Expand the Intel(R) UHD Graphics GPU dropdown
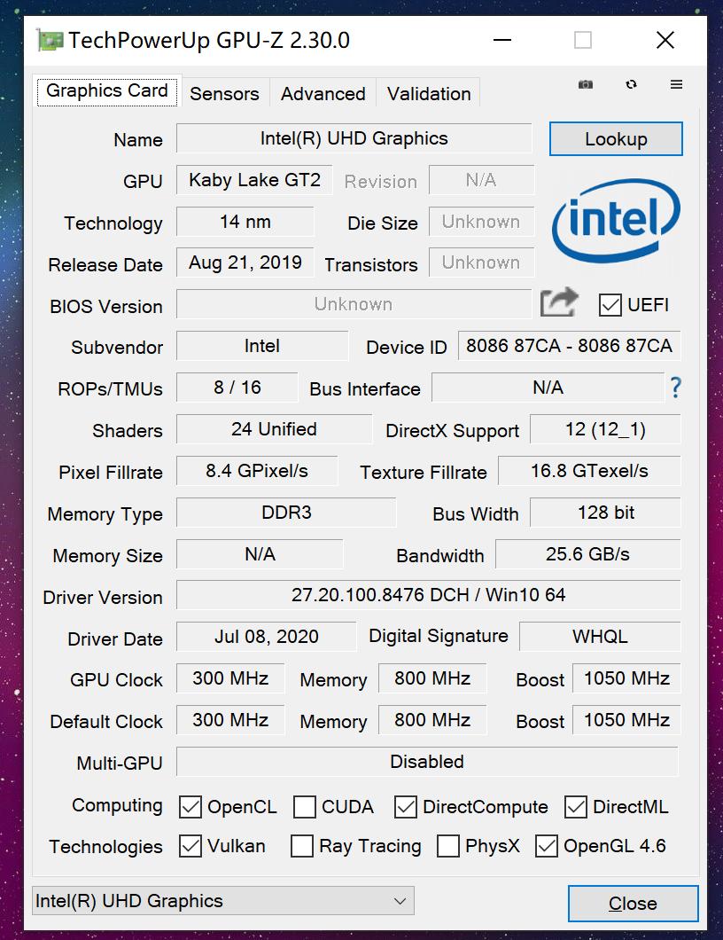The width and height of the screenshot is (723, 940). point(222,902)
